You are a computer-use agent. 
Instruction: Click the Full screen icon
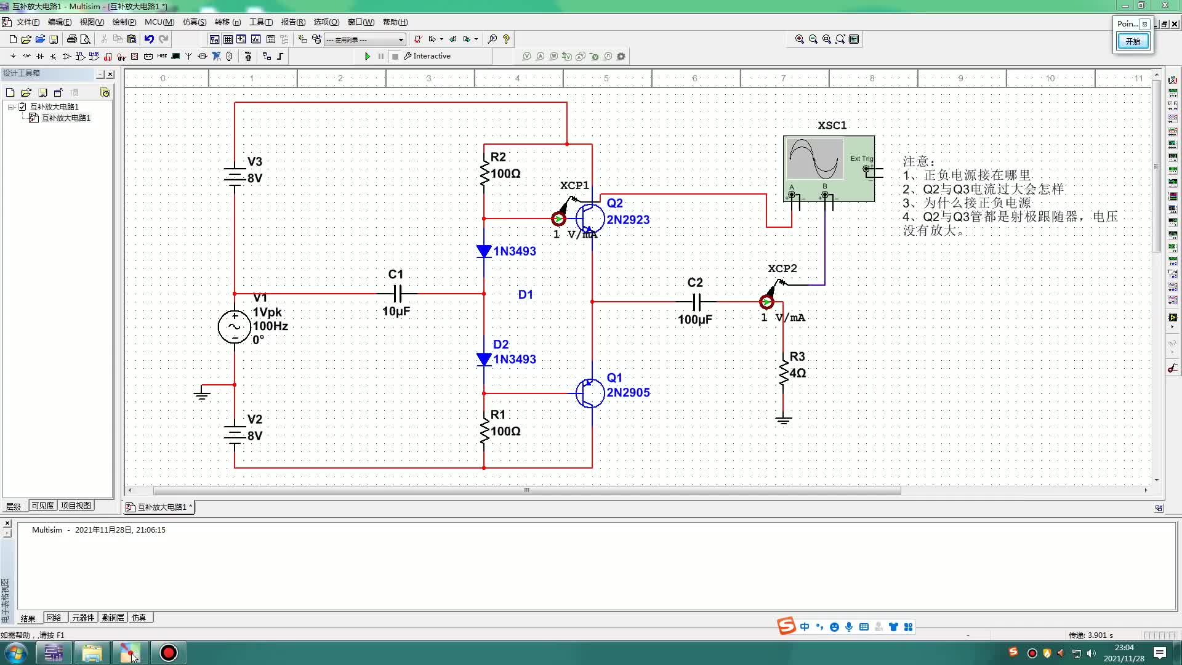point(854,39)
